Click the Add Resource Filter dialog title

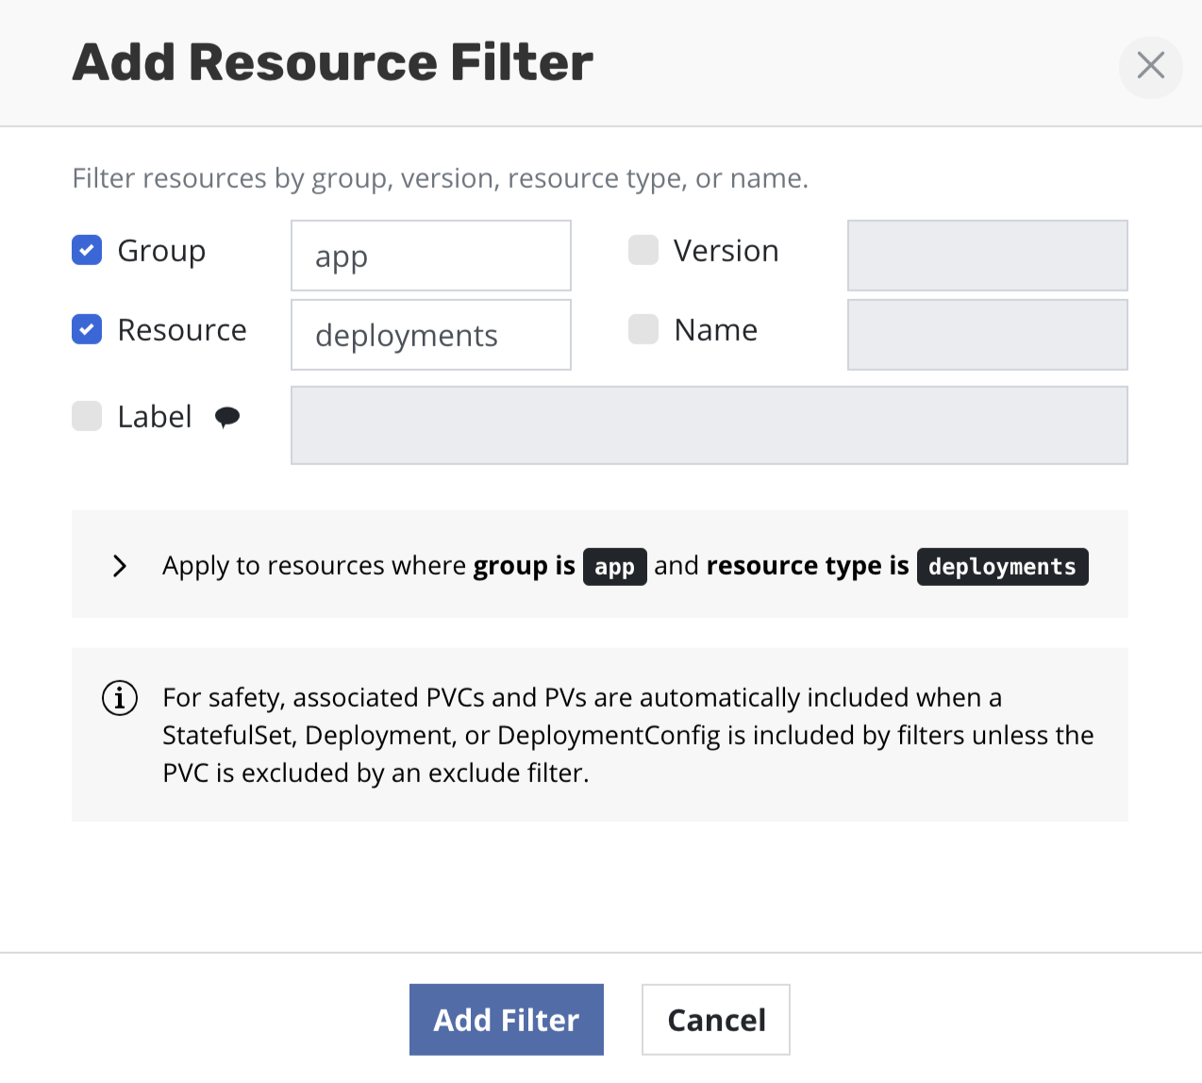click(x=332, y=61)
